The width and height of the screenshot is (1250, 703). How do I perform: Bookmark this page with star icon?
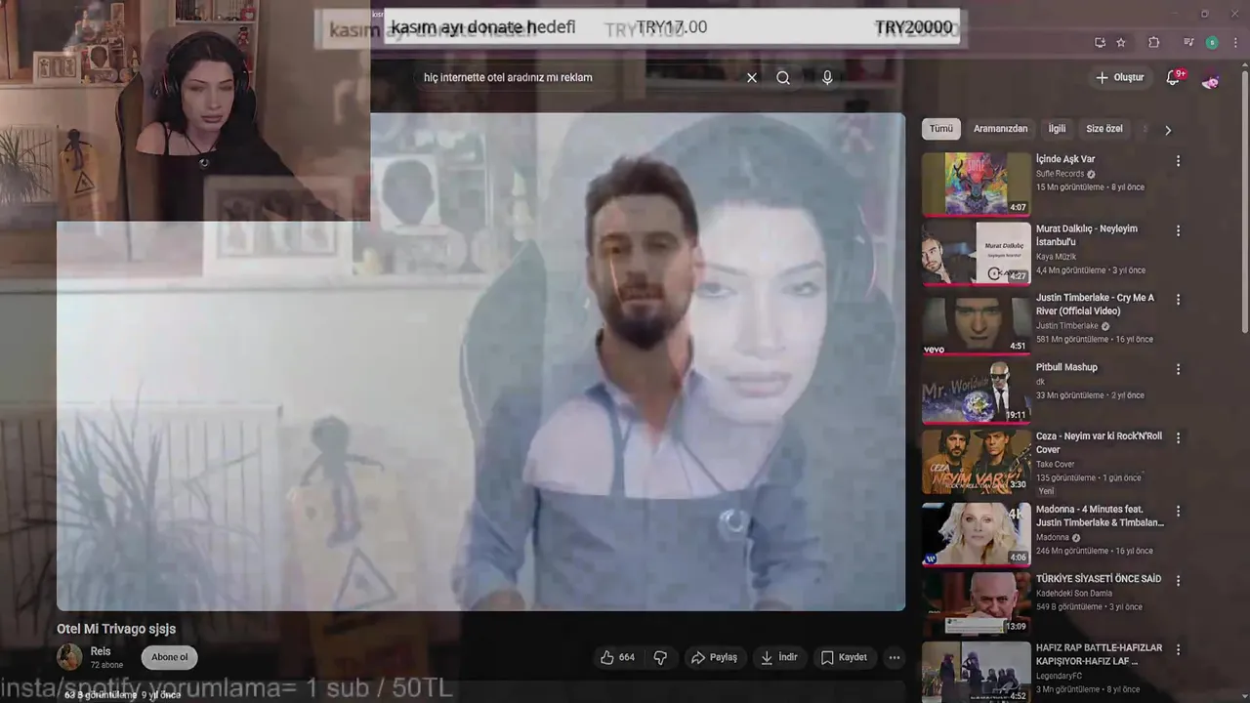pos(1121,43)
